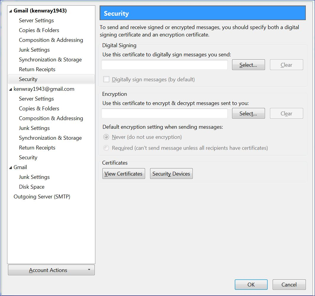Viewport: 315px width, 296px height.
Task: Select Never use encryption option
Action: (106, 137)
